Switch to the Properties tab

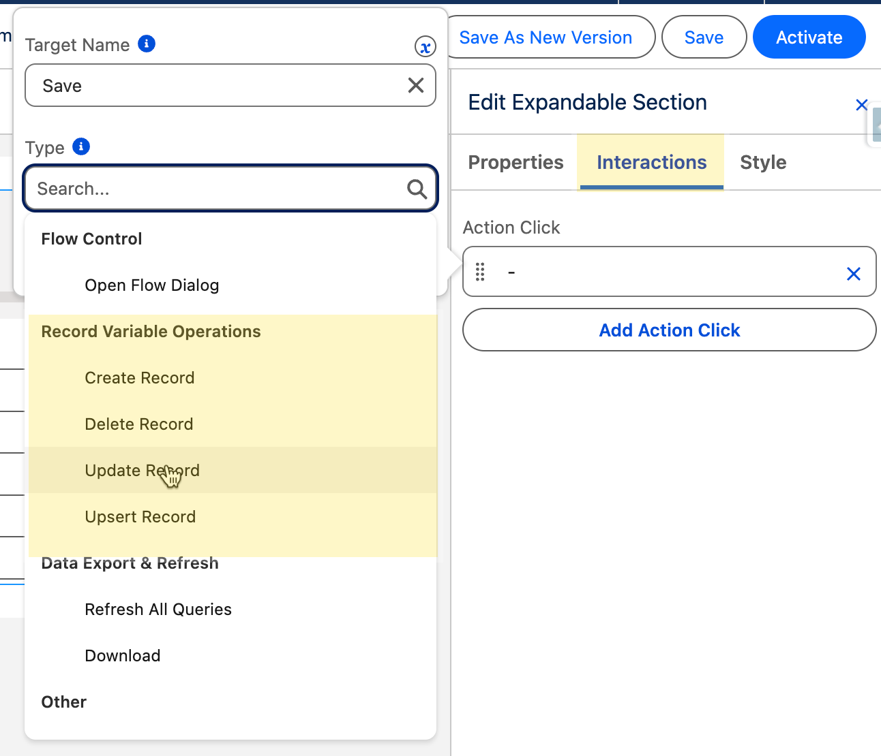pyautogui.click(x=516, y=163)
